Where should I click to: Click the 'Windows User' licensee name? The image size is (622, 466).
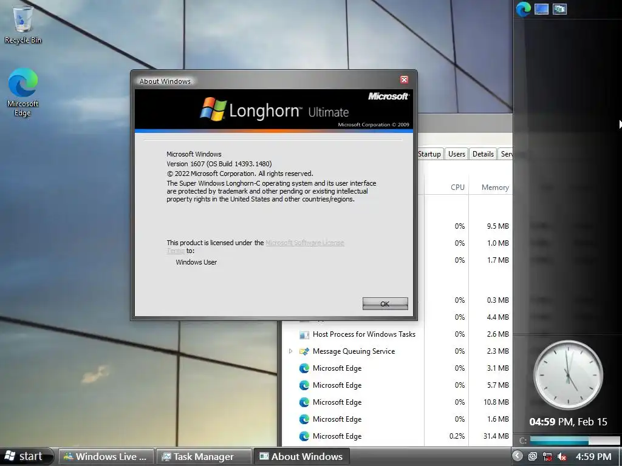click(x=196, y=262)
